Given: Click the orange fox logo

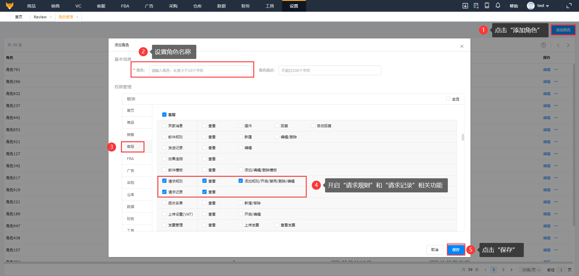Looking at the screenshot, I should coord(10,6).
